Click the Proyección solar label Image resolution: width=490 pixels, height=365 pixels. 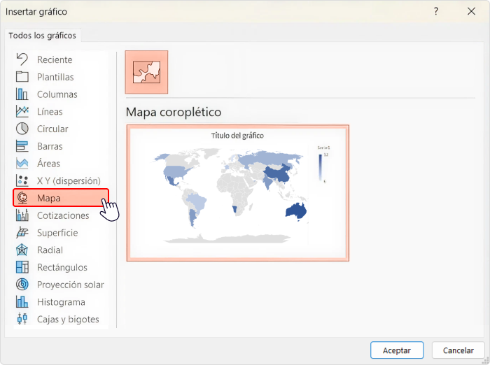[71, 285]
